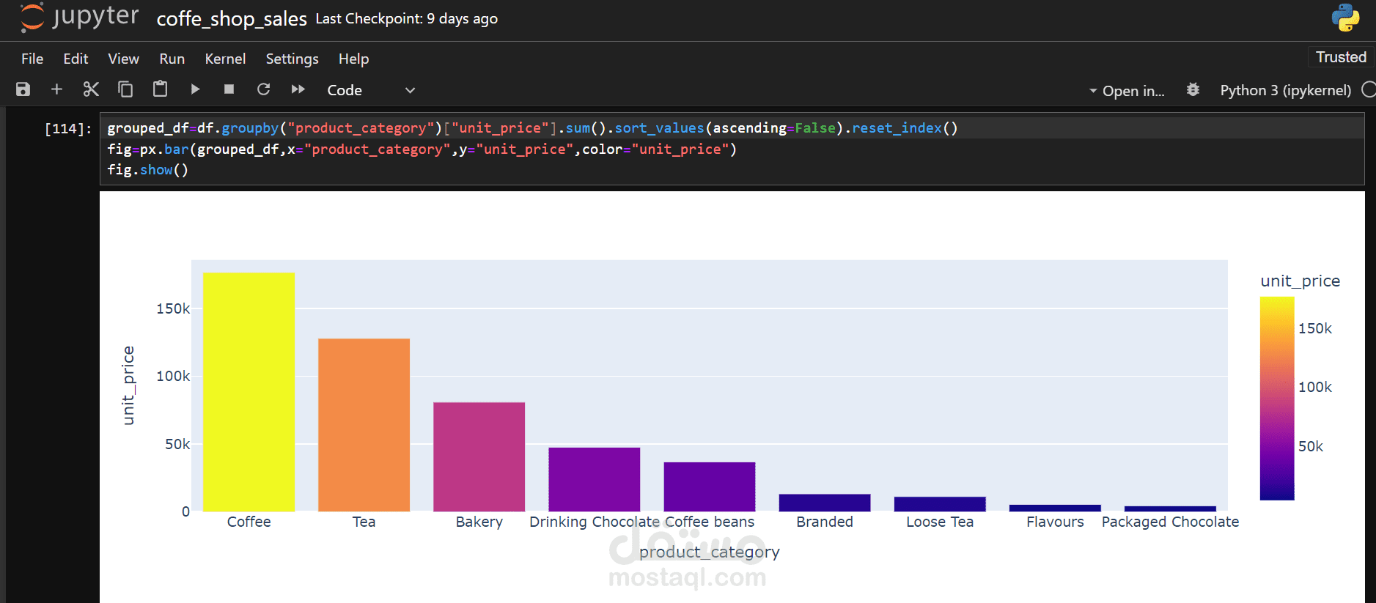The image size is (1376, 603).
Task: Click the Loose Tea bar
Action: (x=940, y=504)
